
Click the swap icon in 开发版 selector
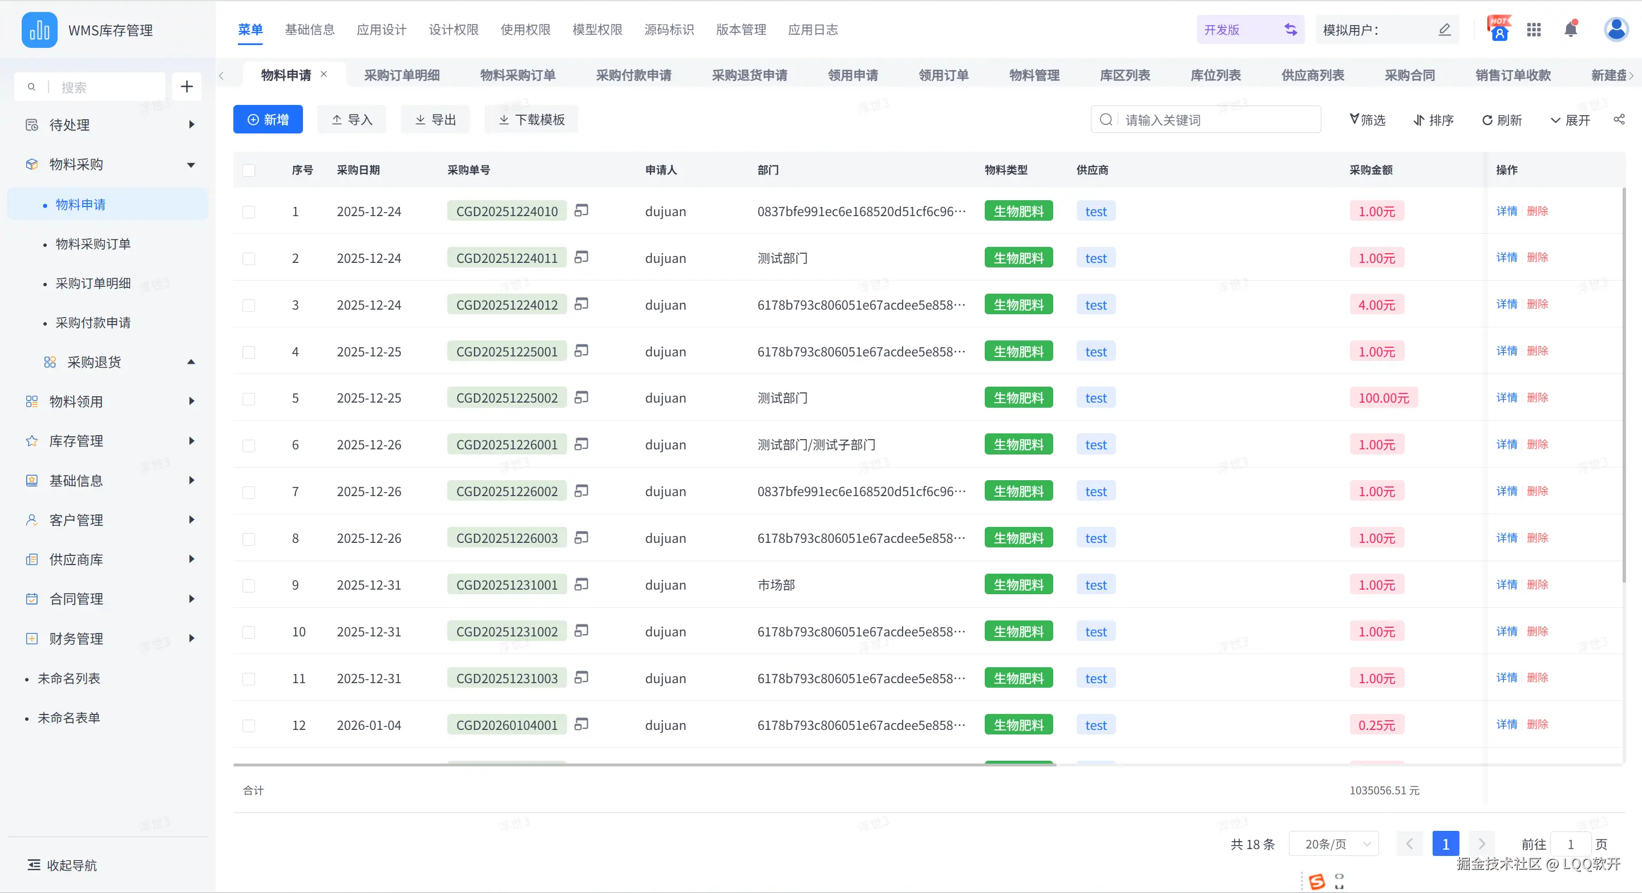[1290, 29]
